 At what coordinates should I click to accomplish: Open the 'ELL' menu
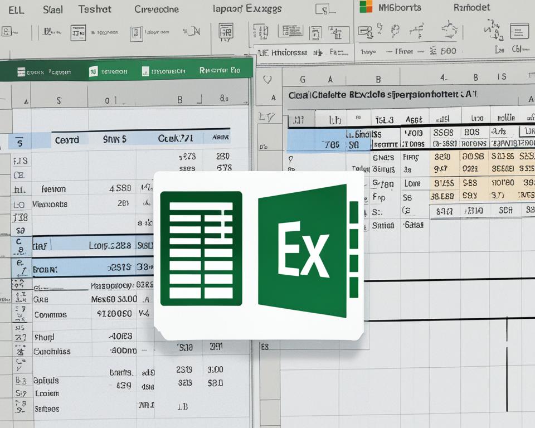(16, 10)
